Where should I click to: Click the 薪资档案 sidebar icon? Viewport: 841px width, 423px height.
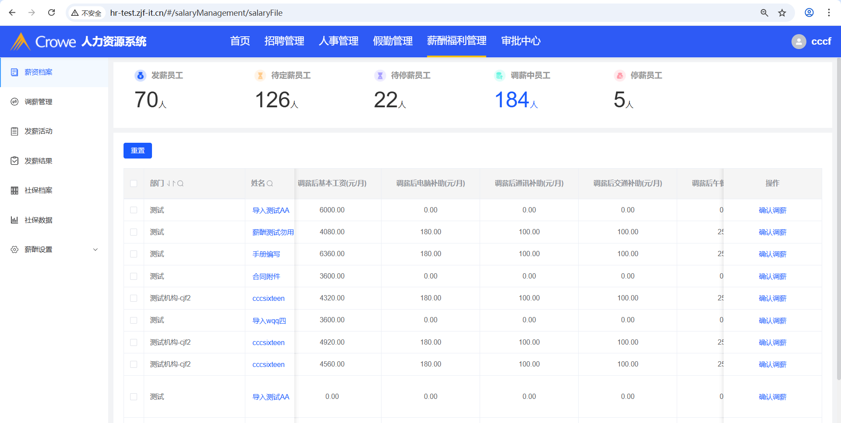coord(14,72)
